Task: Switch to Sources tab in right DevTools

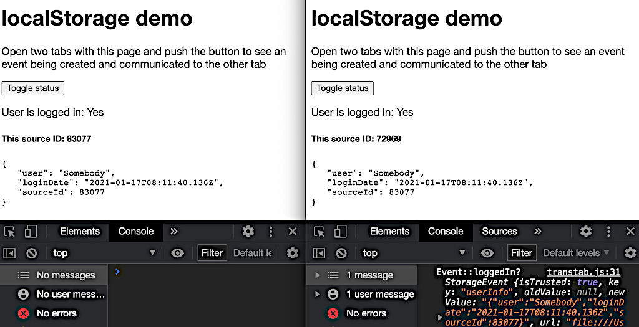Action: [500, 232]
